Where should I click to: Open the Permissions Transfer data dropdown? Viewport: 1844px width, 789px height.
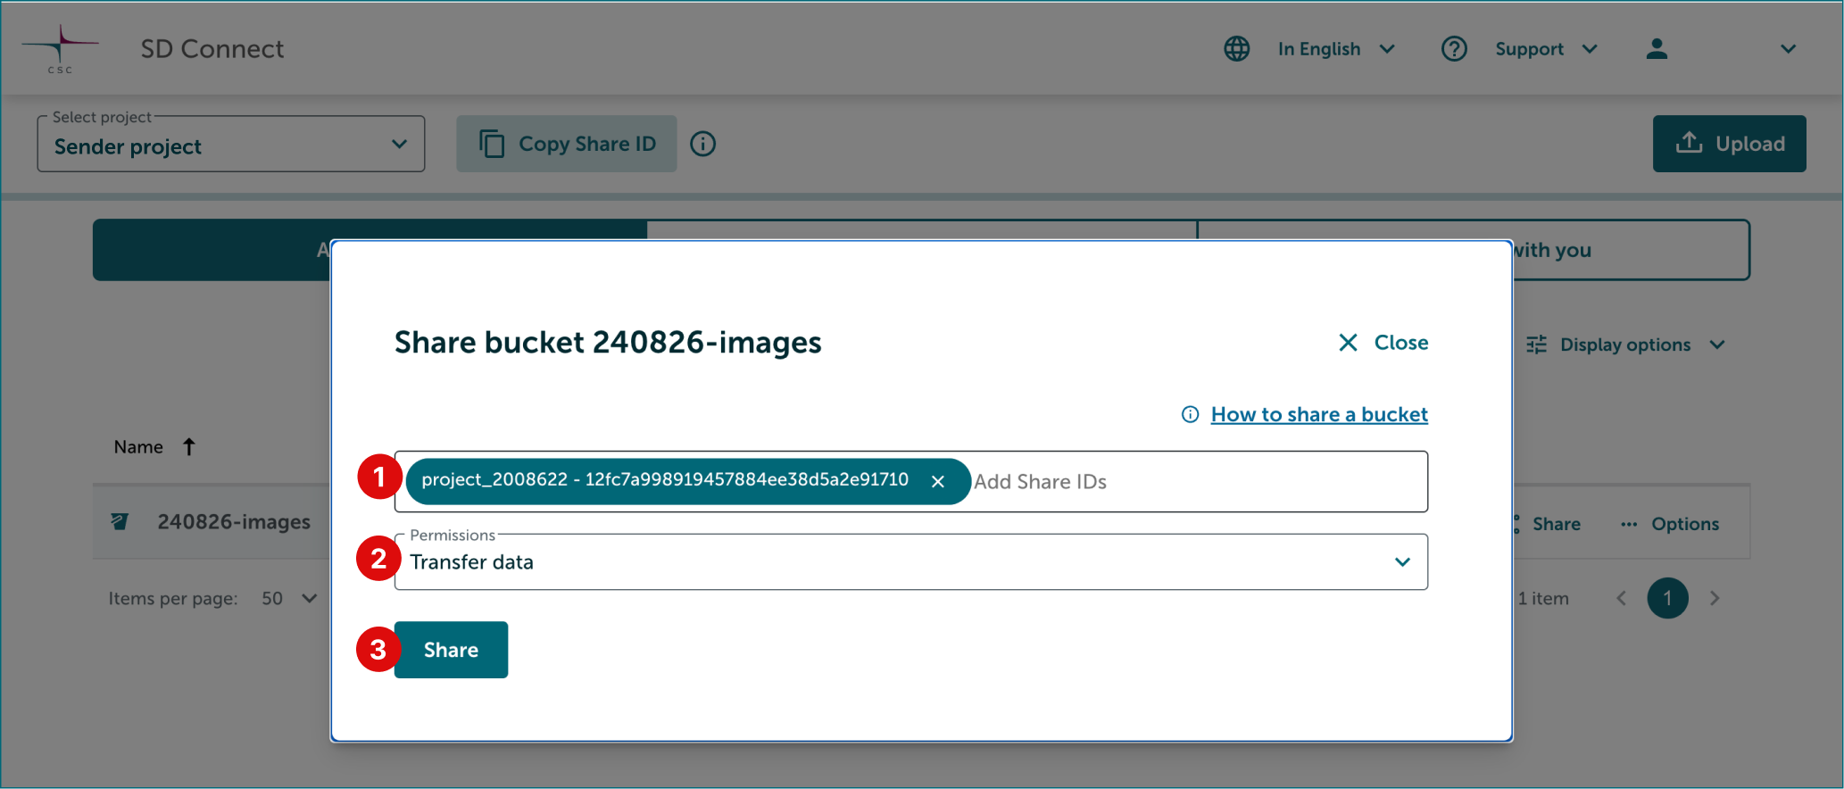910,562
